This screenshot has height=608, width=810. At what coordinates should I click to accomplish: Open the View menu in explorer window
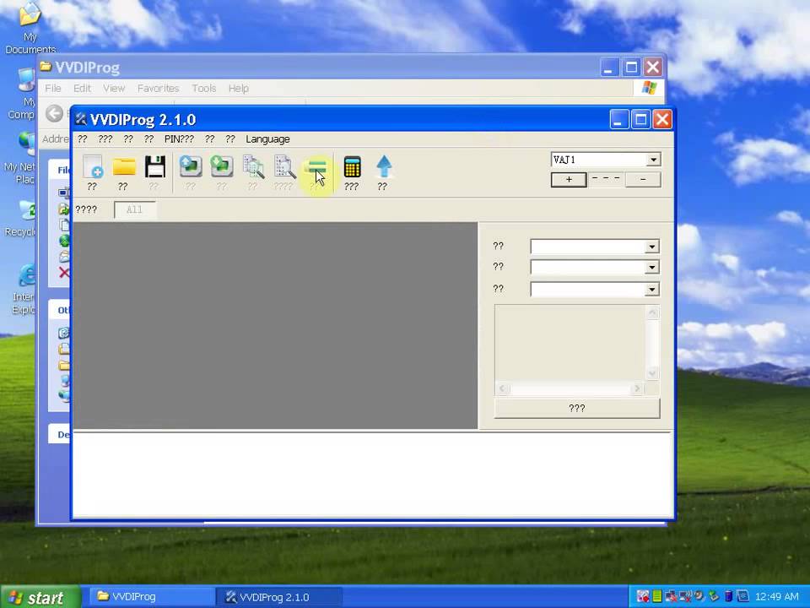tap(114, 89)
